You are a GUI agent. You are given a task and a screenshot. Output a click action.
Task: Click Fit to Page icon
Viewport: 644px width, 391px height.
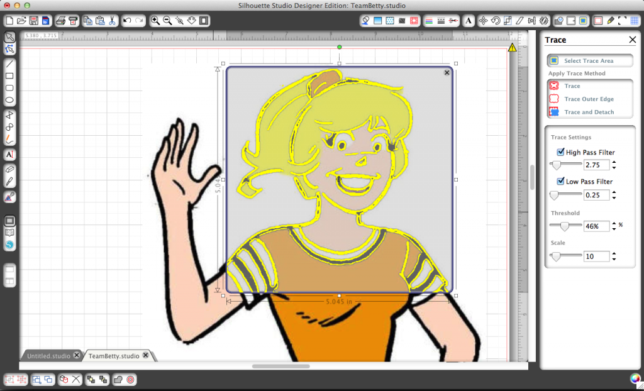tap(204, 21)
